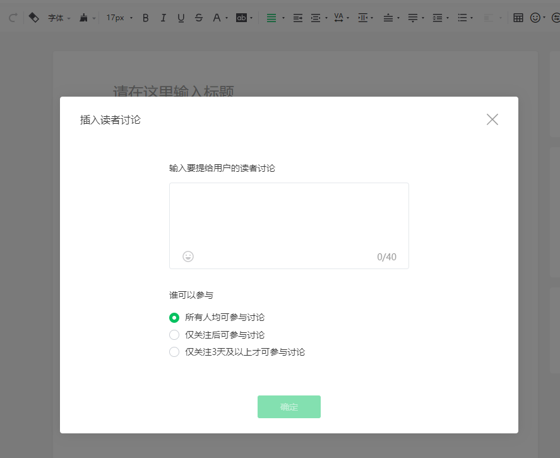Expand the font color dropdown arrow
This screenshot has height=458, width=560.
point(227,18)
